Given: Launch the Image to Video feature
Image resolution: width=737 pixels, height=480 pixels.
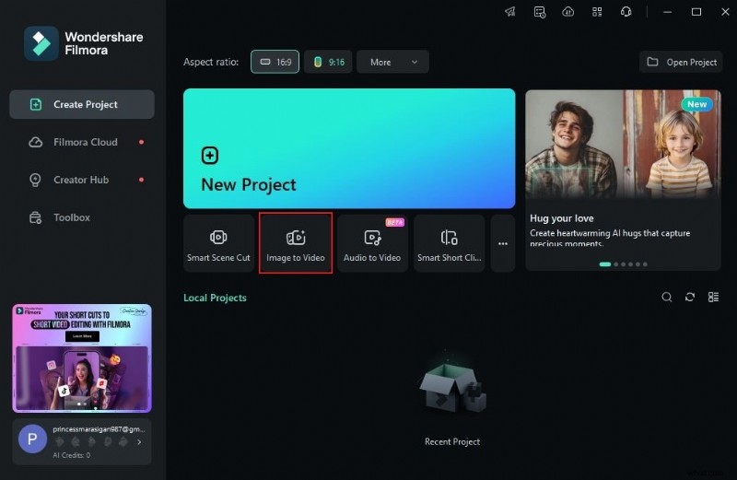Looking at the screenshot, I should coord(296,244).
